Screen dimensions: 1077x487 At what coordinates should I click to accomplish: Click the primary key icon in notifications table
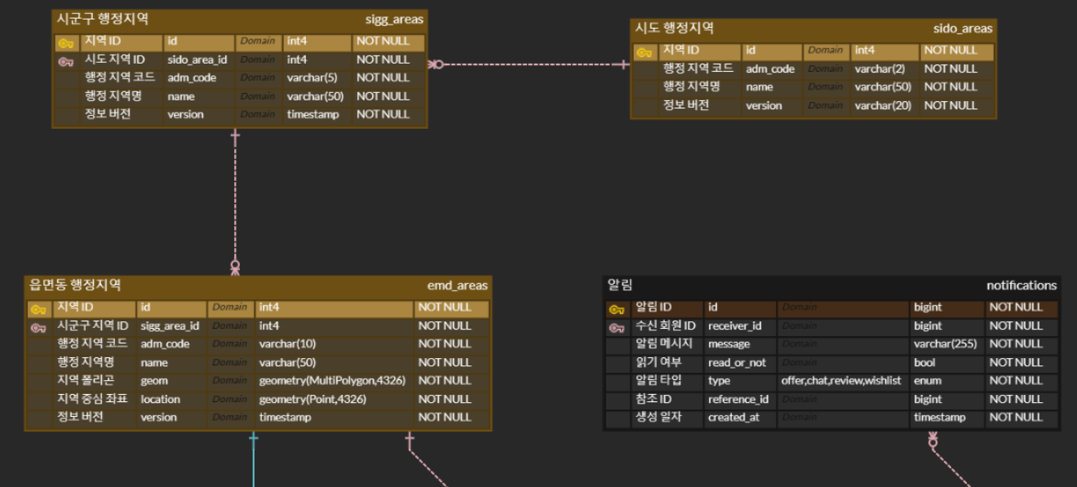pyautogui.click(x=617, y=309)
